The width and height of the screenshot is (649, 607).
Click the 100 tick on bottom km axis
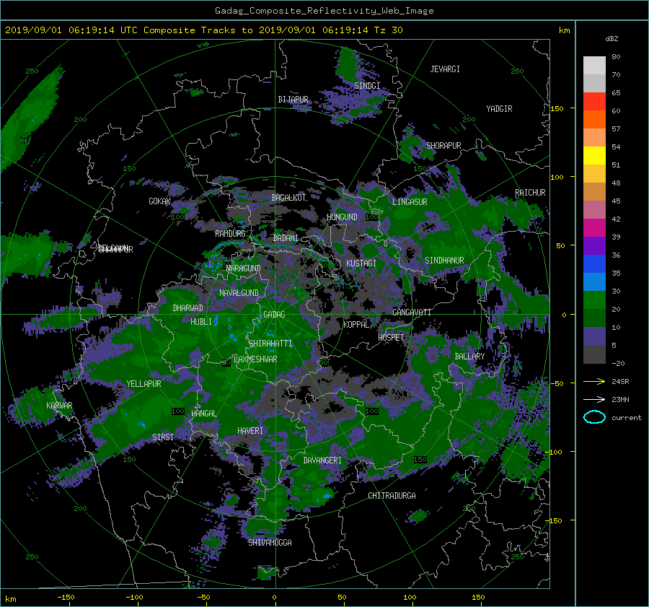[410, 597]
